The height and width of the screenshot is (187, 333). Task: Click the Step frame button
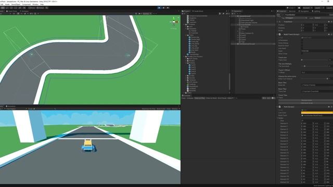point(168,8)
